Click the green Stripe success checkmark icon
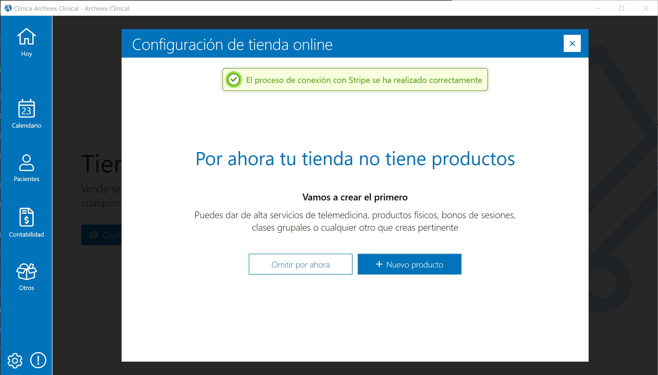This screenshot has width=658, height=375. 234,79
